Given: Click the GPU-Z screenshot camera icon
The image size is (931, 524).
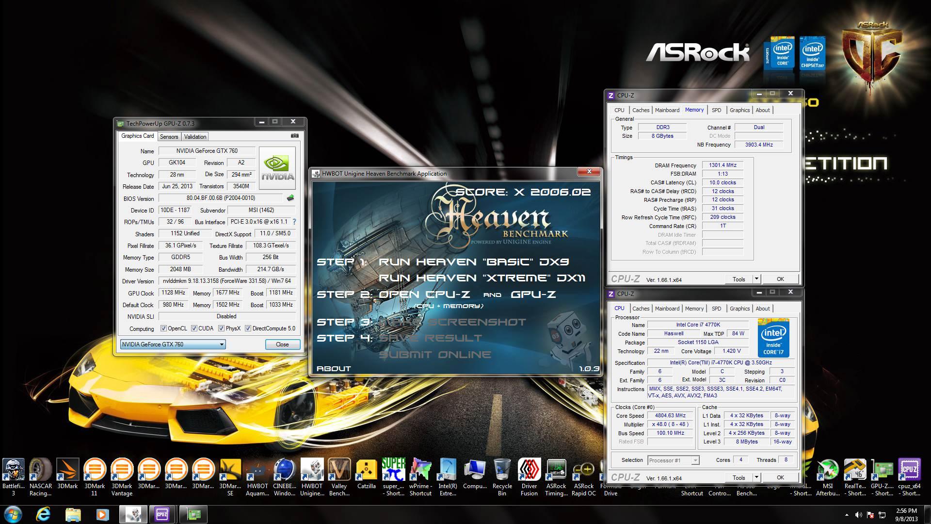Looking at the screenshot, I should (294, 136).
